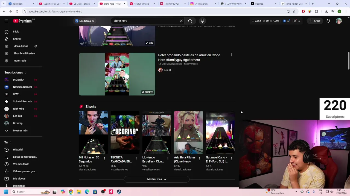Viewport: 350px width, 196px height.
Task: Click the Windows Start button
Action: [x=6, y=192]
